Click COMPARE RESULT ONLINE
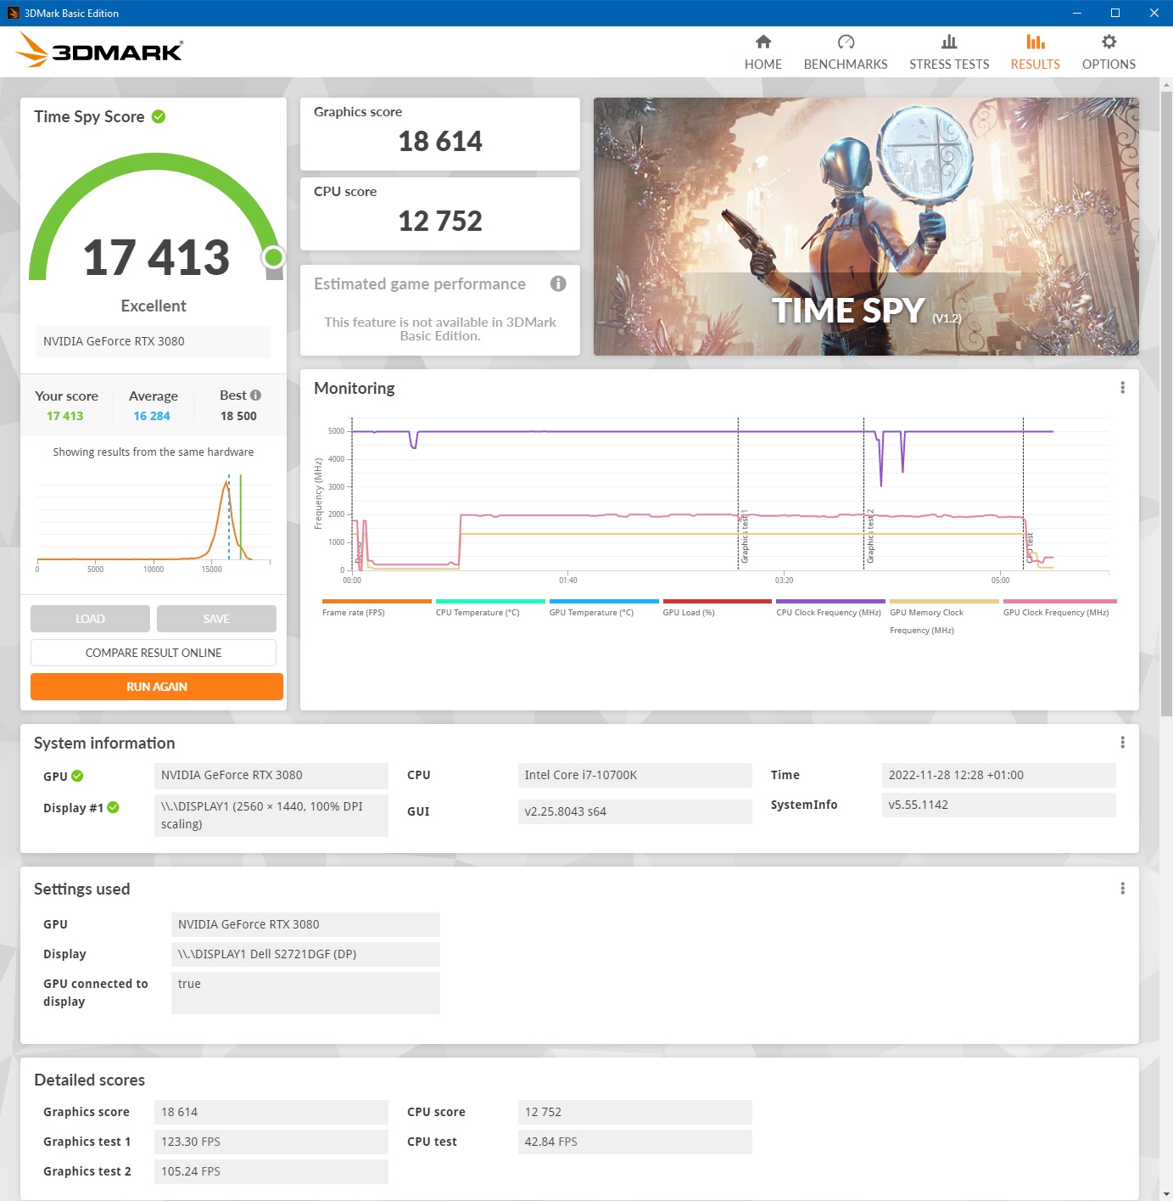Viewport: 1173px width, 1201px height. (x=154, y=653)
